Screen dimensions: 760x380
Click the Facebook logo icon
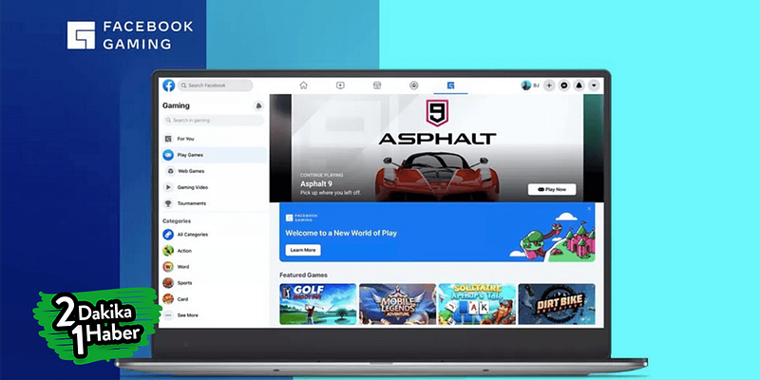(169, 85)
